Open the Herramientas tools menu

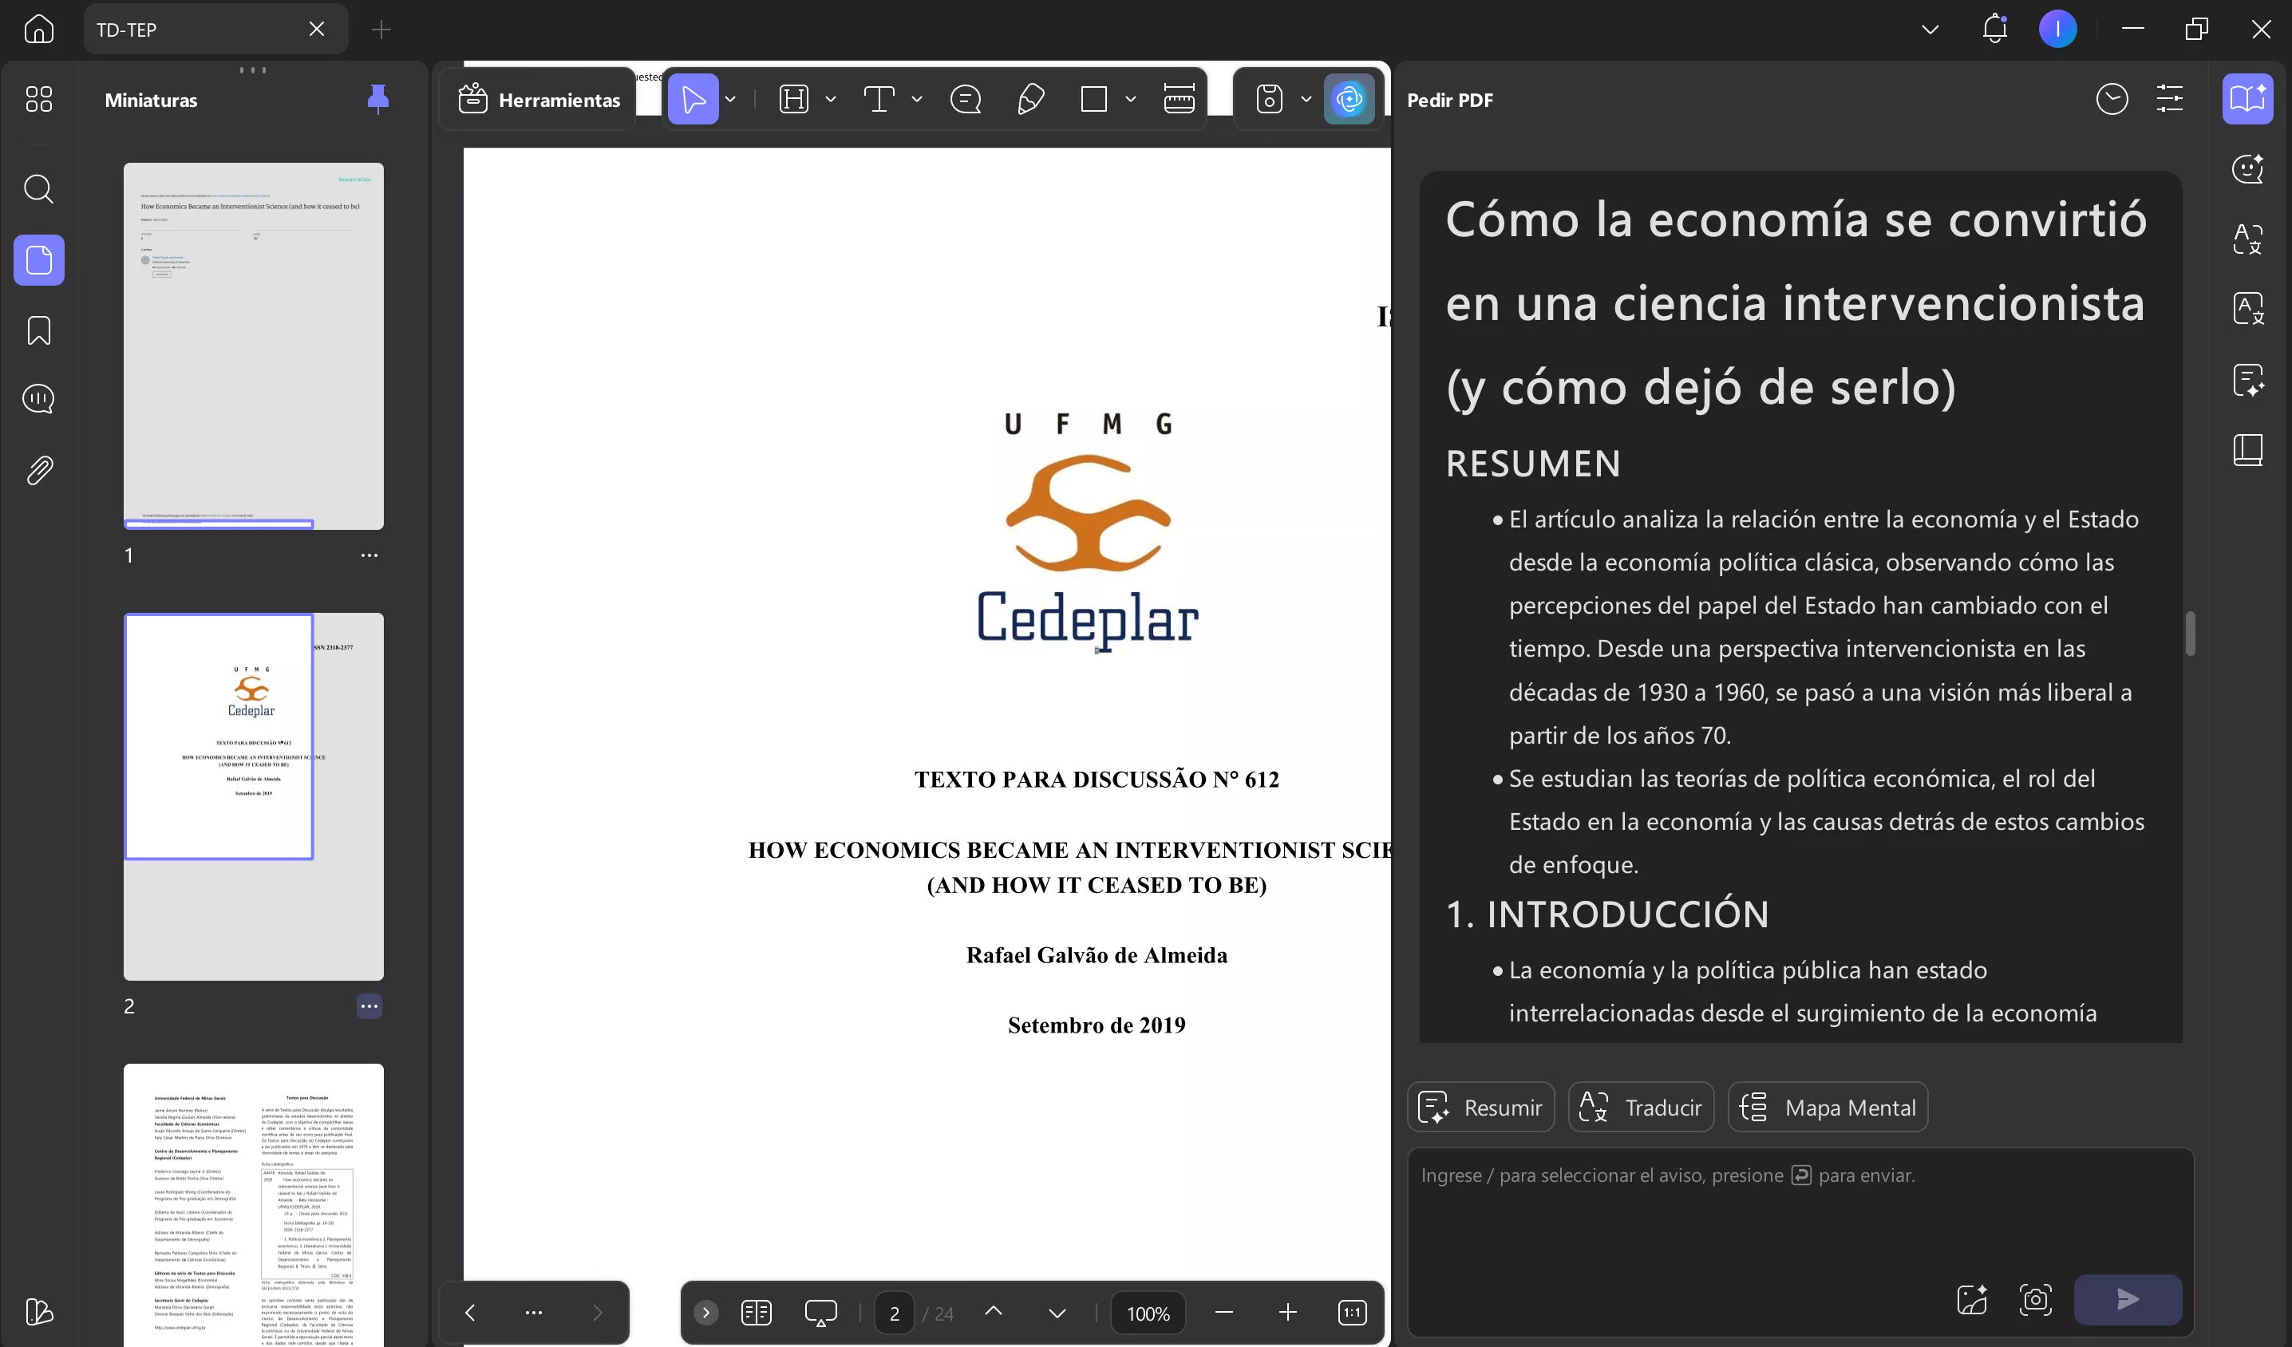point(539,99)
